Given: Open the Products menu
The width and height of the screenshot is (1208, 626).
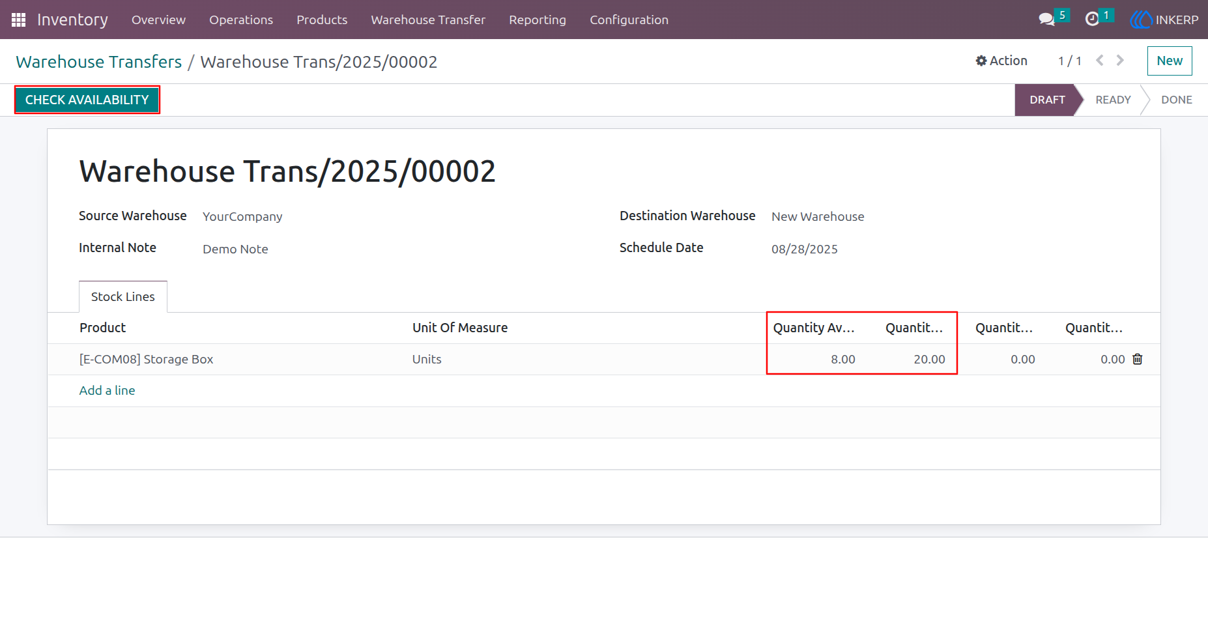Looking at the screenshot, I should 322,20.
